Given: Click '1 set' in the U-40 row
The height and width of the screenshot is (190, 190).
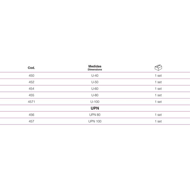Looking at the screenshot, I should pos(158,76).
